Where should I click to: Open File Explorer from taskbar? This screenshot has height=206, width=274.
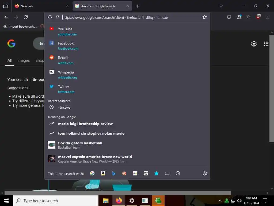[x=105, y=201]
